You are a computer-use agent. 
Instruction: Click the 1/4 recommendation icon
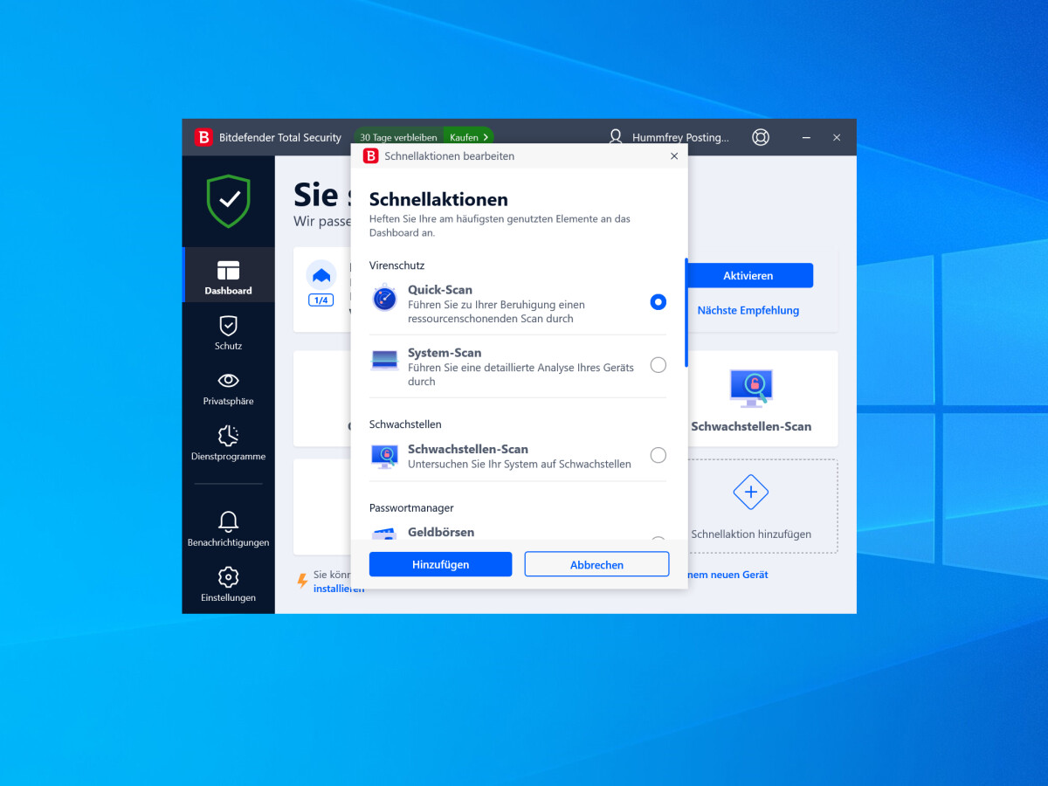(321, 284)
